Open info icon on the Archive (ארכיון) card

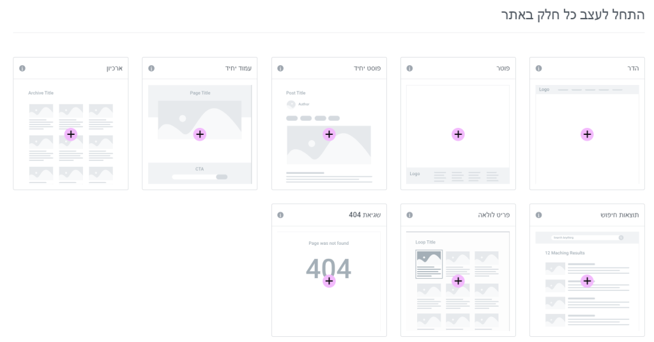click(x=22, y=68)
